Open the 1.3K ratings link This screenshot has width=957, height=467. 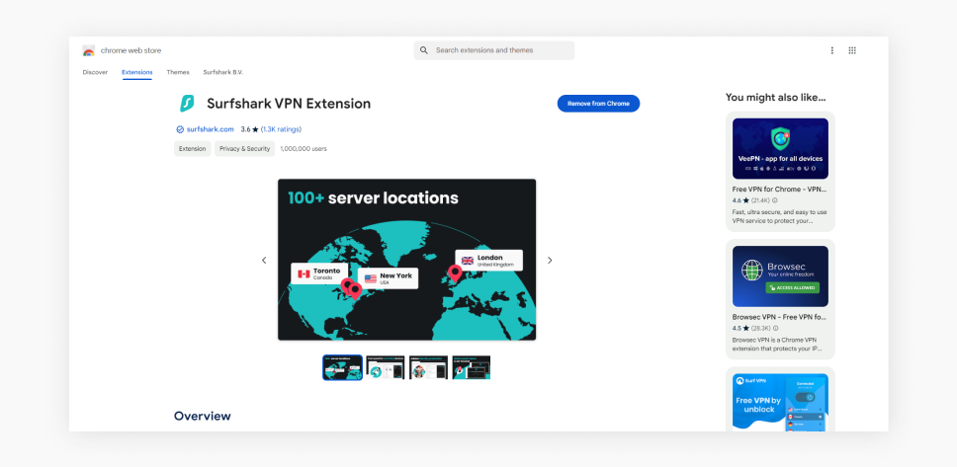pyautogui.click(x=282, y=129)
